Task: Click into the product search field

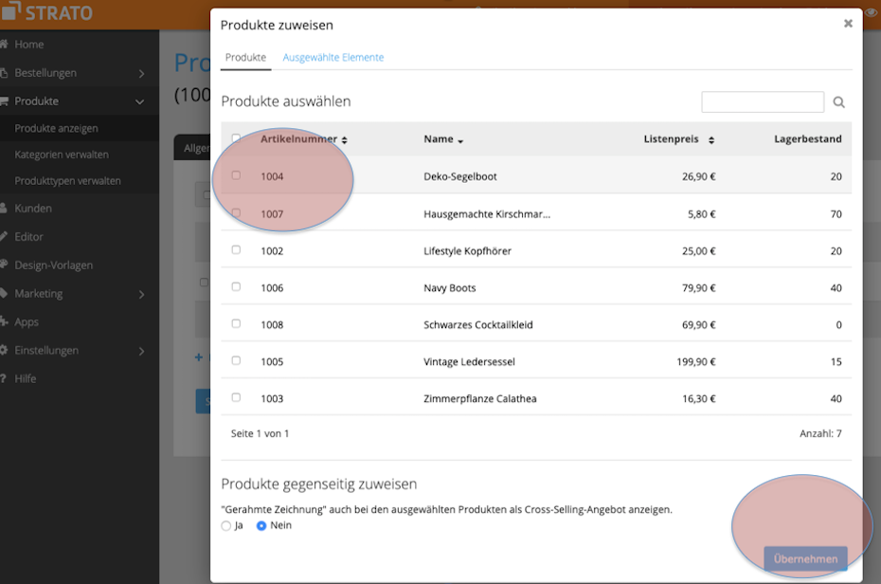Action: coord(763,101)
